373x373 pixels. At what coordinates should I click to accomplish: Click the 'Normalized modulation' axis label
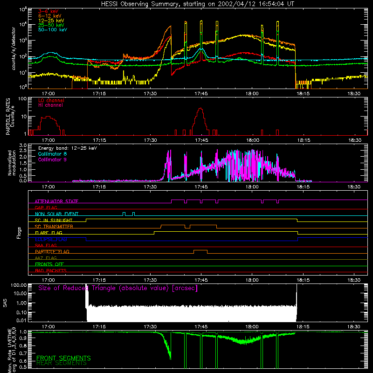click(12, 163)
